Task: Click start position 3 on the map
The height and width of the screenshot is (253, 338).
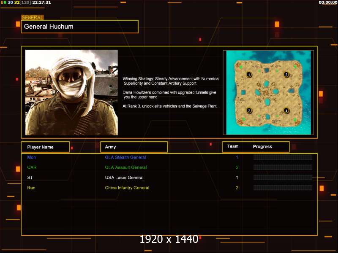Action: [286, 75]
